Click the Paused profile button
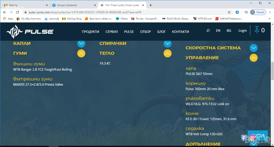 (x=258, y=12)
